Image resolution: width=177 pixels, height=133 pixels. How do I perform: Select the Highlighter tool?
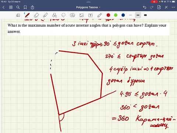click(45, 15)
